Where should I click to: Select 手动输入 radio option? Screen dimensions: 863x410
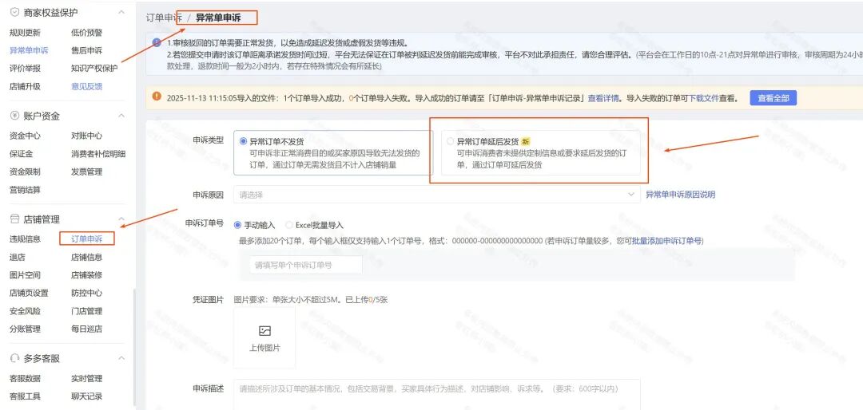(238, 225)
